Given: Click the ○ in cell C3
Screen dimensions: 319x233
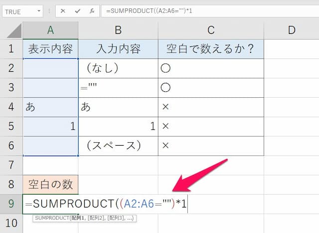Looking at the screenshot, I should pos(165,88).
